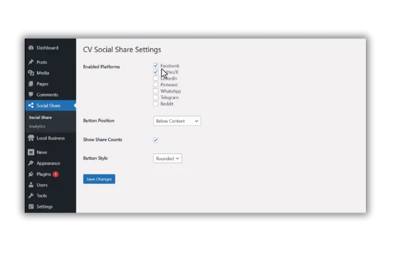Click the Save Changes button

tap(99, 179)
